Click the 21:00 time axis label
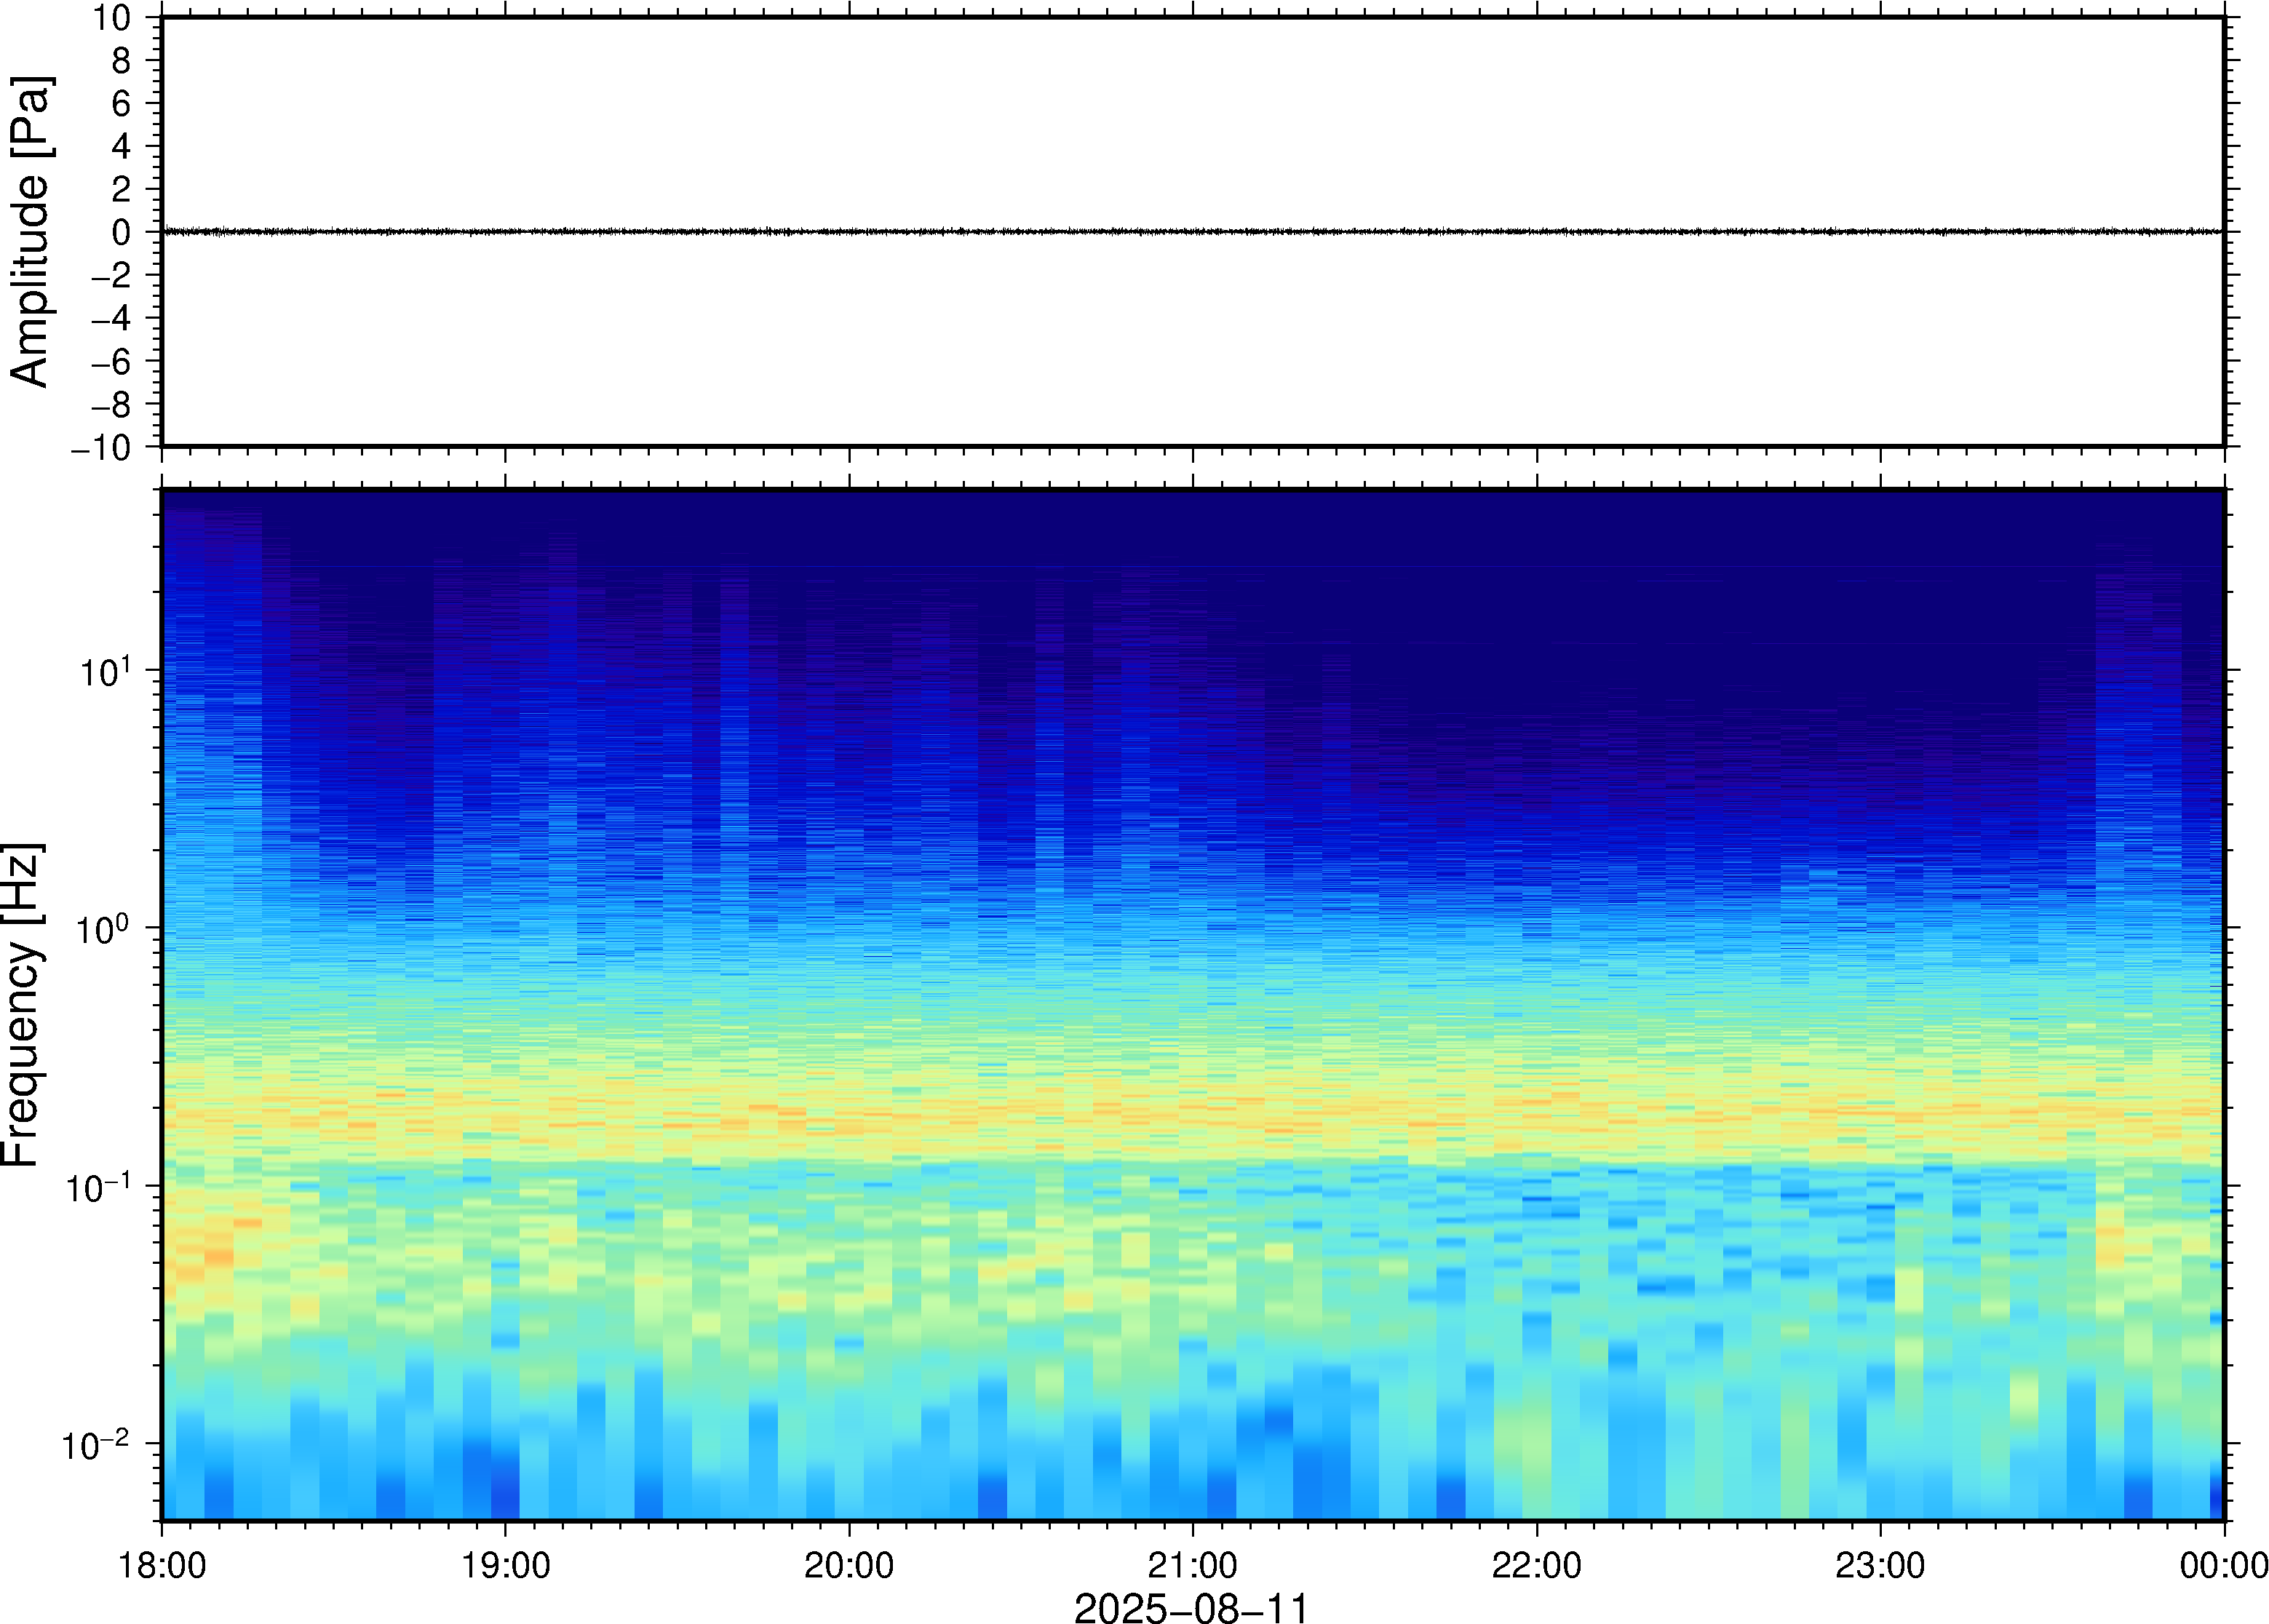 click(1192, 1565)
